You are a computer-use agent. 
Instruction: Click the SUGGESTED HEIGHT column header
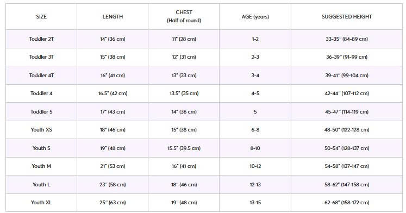[x=347, y=16]
